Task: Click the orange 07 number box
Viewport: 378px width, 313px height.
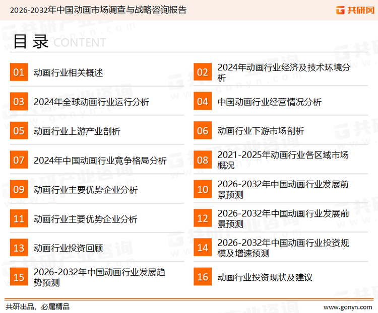Action: 19,160
